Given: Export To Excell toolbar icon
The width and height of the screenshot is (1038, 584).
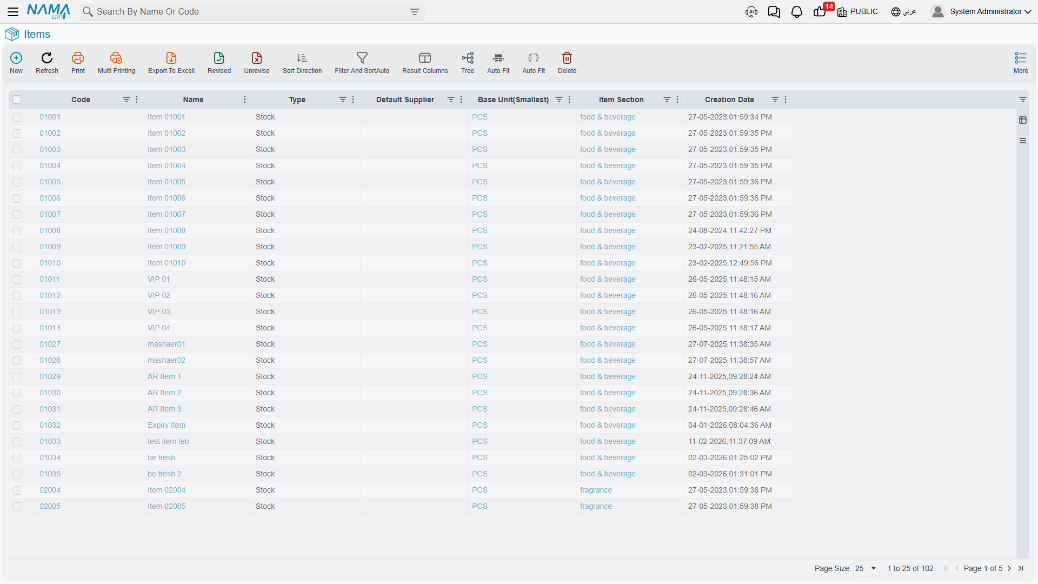Looking at the screenshot, I should (x=171, y=63).
